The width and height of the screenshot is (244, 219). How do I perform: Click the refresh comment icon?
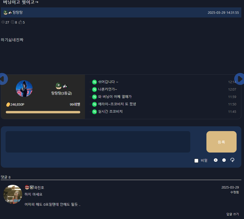232,160
